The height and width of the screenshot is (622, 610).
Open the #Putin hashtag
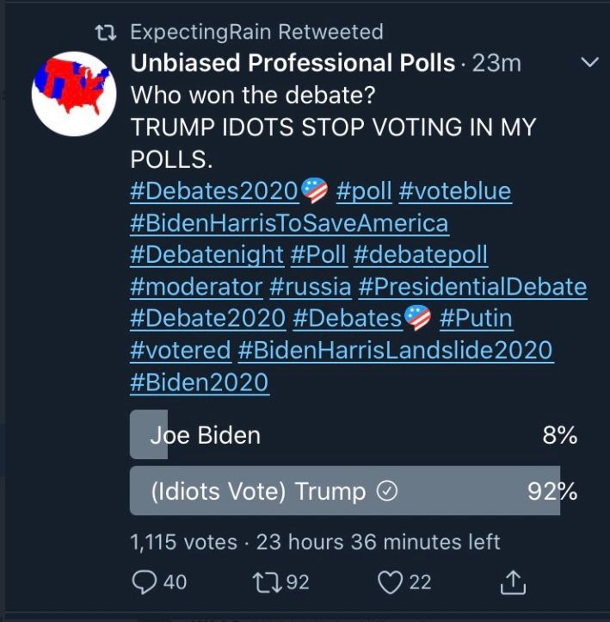pyautogui.click(x=476, y=319)
